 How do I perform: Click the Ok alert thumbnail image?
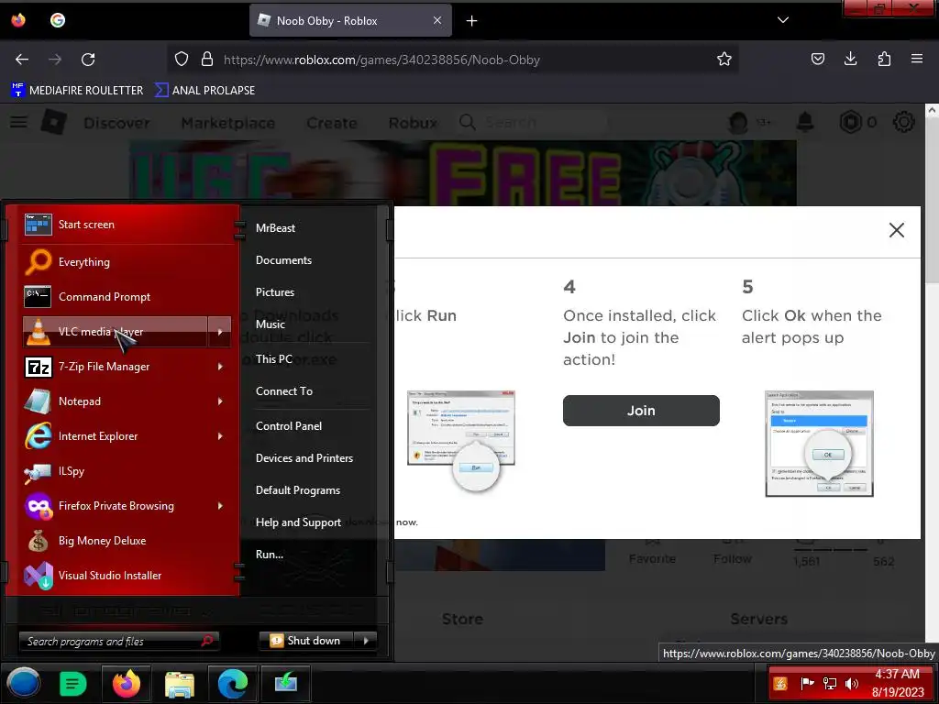point(819,444)
